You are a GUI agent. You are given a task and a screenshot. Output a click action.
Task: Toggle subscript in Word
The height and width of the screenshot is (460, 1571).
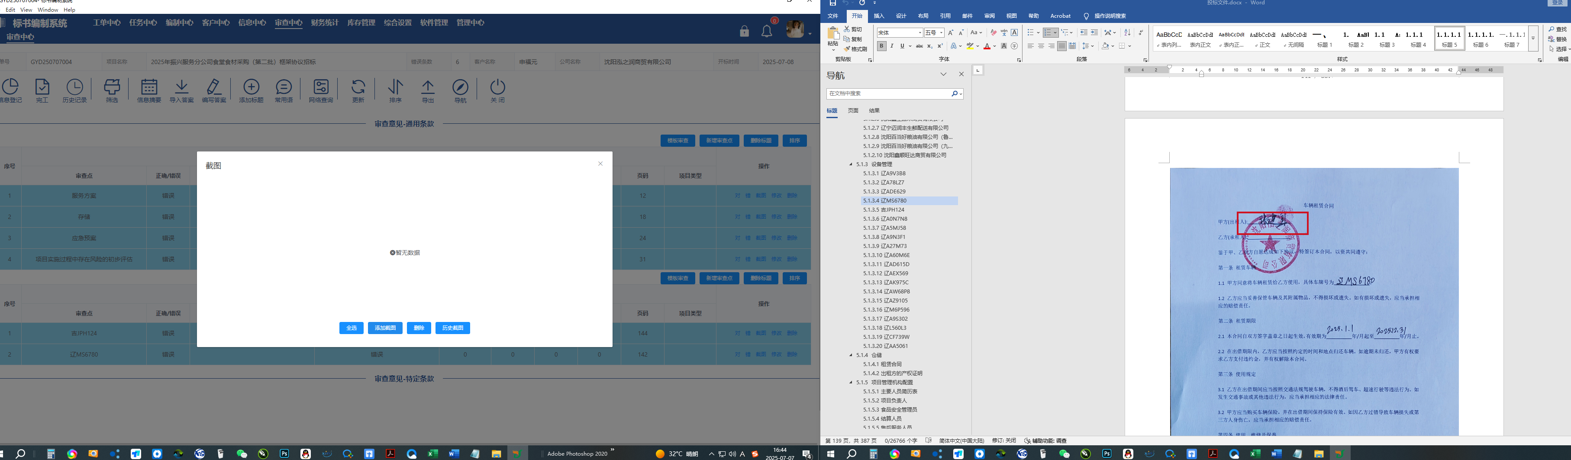coord(929,46)
